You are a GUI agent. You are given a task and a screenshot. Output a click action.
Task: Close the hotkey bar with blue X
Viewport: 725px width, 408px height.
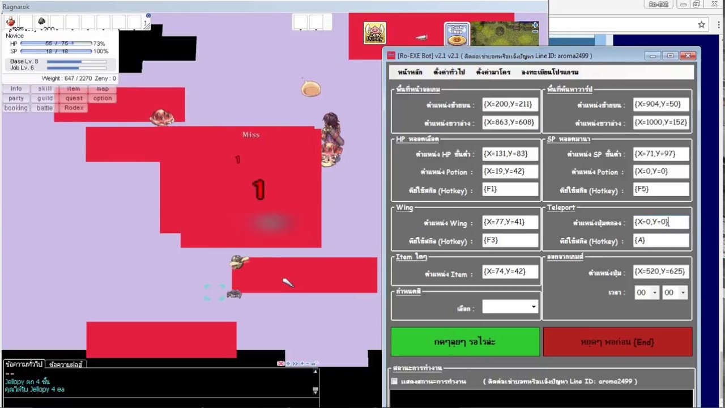click(148, 16)
